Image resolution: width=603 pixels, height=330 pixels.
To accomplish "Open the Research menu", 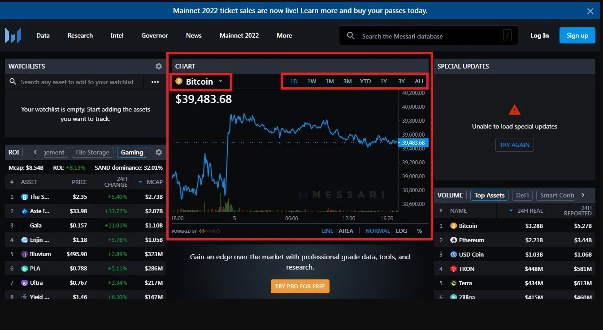I will click(x=80, y=35).
